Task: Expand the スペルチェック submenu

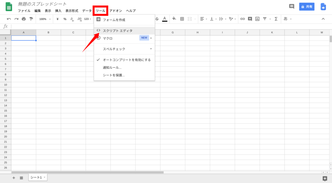Action: point(124,49)
